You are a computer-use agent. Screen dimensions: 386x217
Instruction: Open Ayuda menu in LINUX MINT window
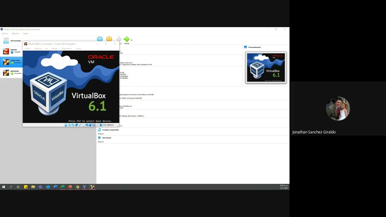coord(78,49)
